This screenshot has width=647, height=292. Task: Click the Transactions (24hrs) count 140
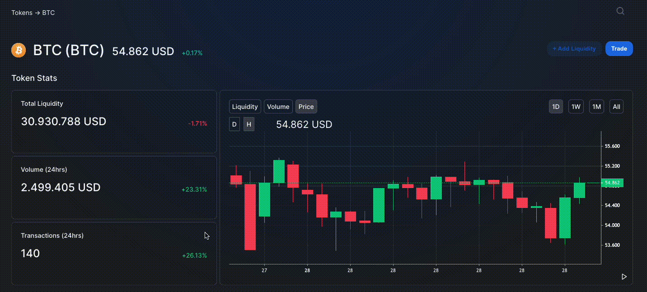pyautogui.click(x=30, y=254)
